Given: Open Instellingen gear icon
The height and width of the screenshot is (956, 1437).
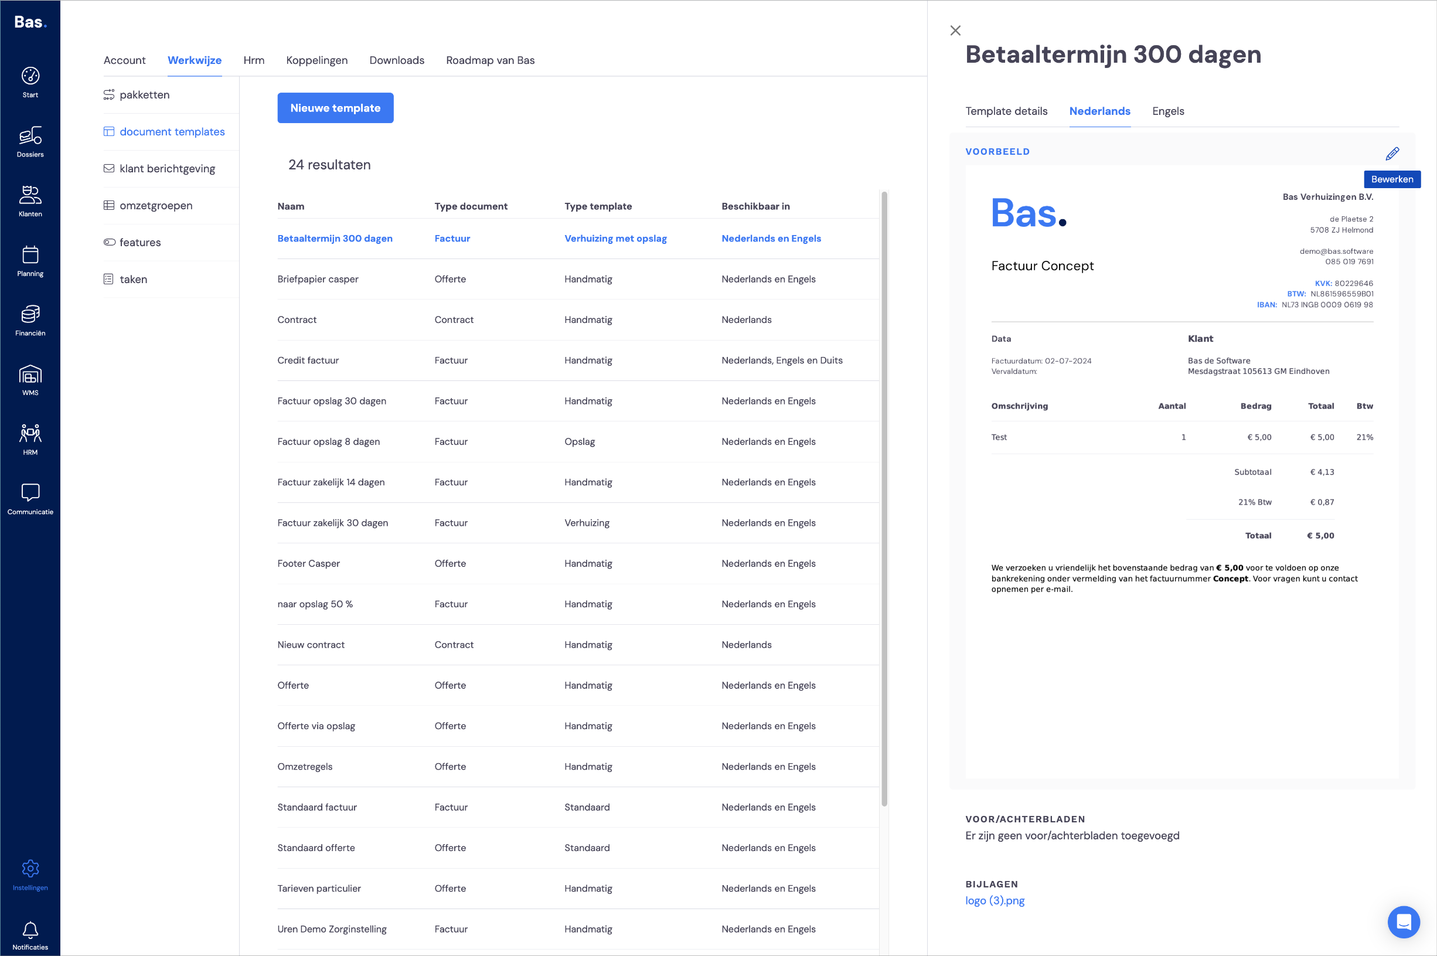Looking at the screenshot, I should coord(30,876).
